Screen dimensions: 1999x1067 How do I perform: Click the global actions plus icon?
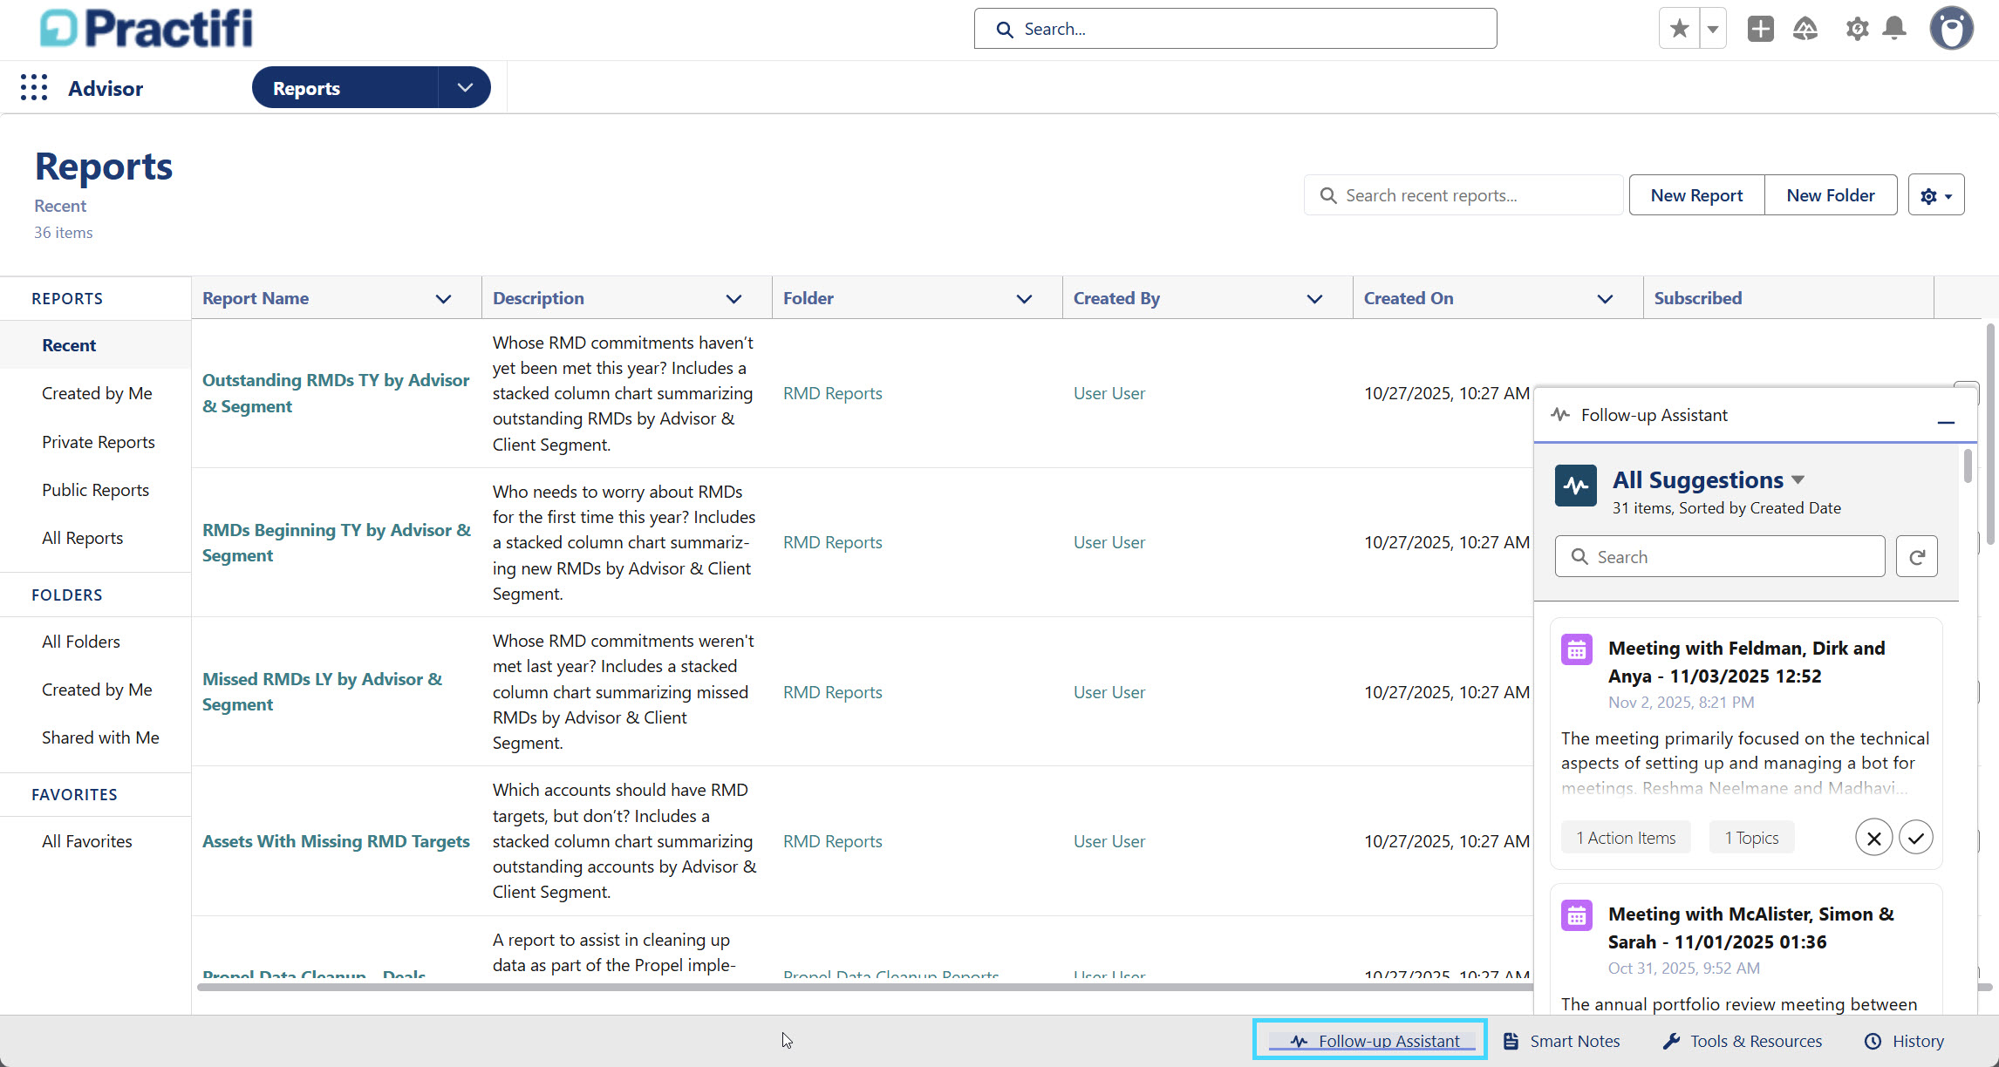(x=1761, y=29)
